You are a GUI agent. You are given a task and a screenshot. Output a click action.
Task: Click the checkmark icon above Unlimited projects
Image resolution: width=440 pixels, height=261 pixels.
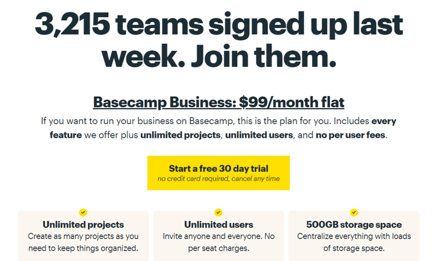(x=83, y=212)
